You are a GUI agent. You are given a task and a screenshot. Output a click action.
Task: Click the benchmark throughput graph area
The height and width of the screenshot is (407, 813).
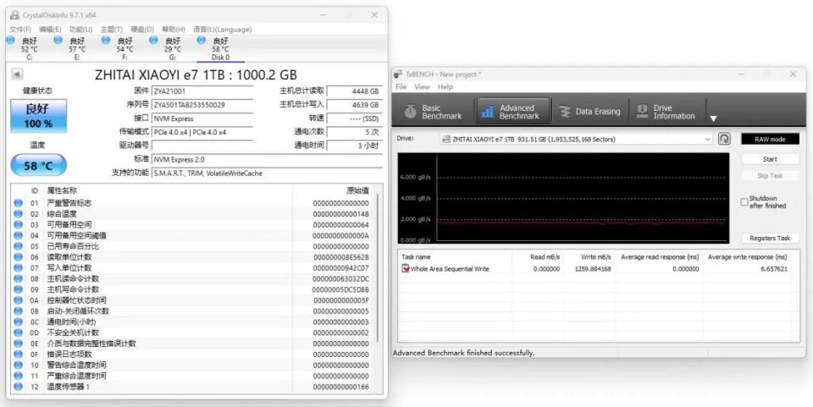[x=563, y=198]
